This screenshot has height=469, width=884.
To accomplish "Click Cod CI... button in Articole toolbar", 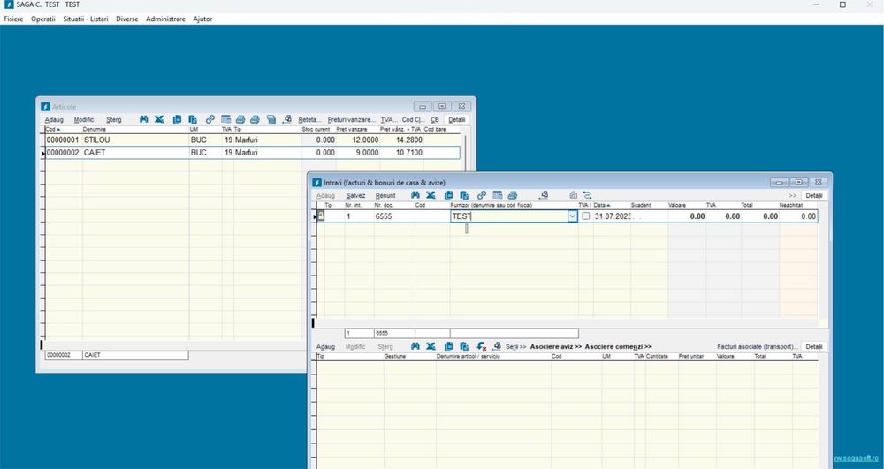I will point(413,120).
